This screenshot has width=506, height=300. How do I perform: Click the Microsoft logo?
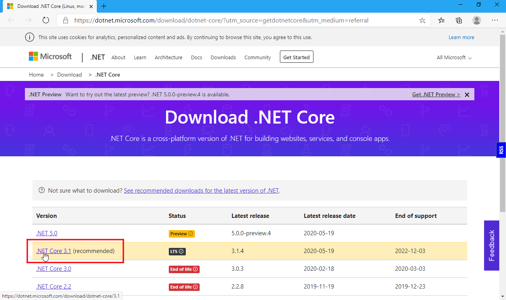pos(50,57)
